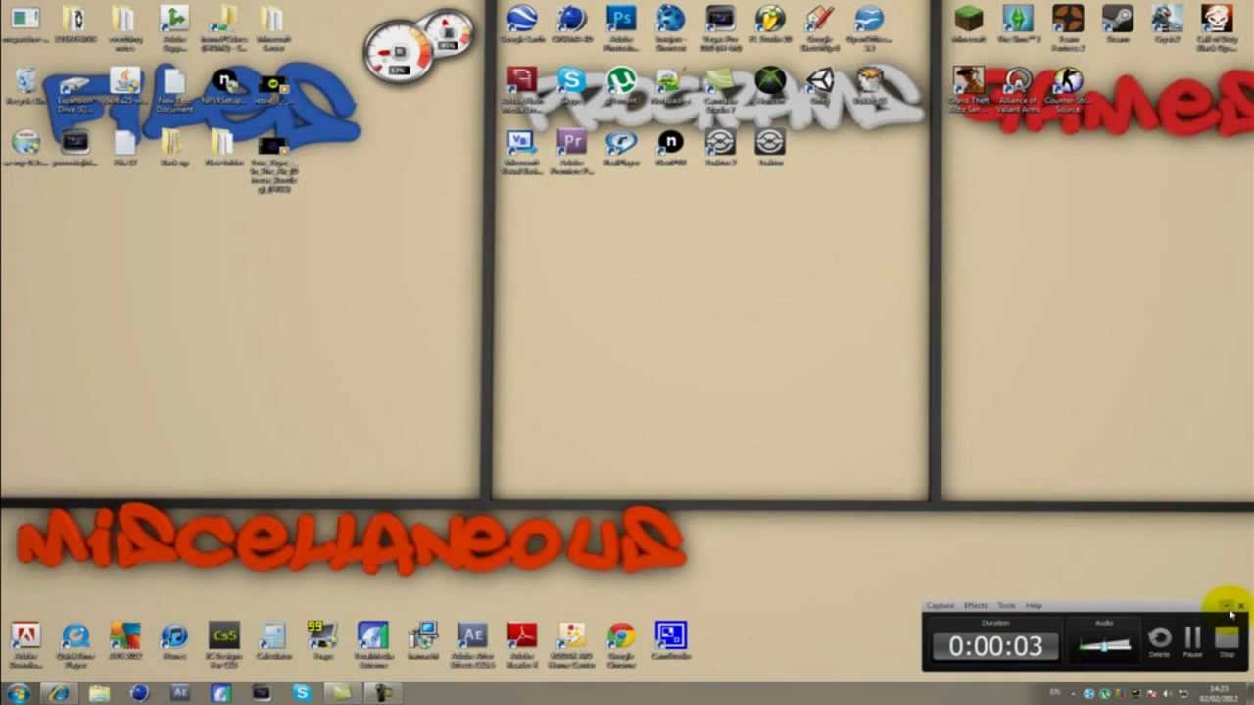
Task: Open the Help menu in the recorder
Action: coord(1034,606)
